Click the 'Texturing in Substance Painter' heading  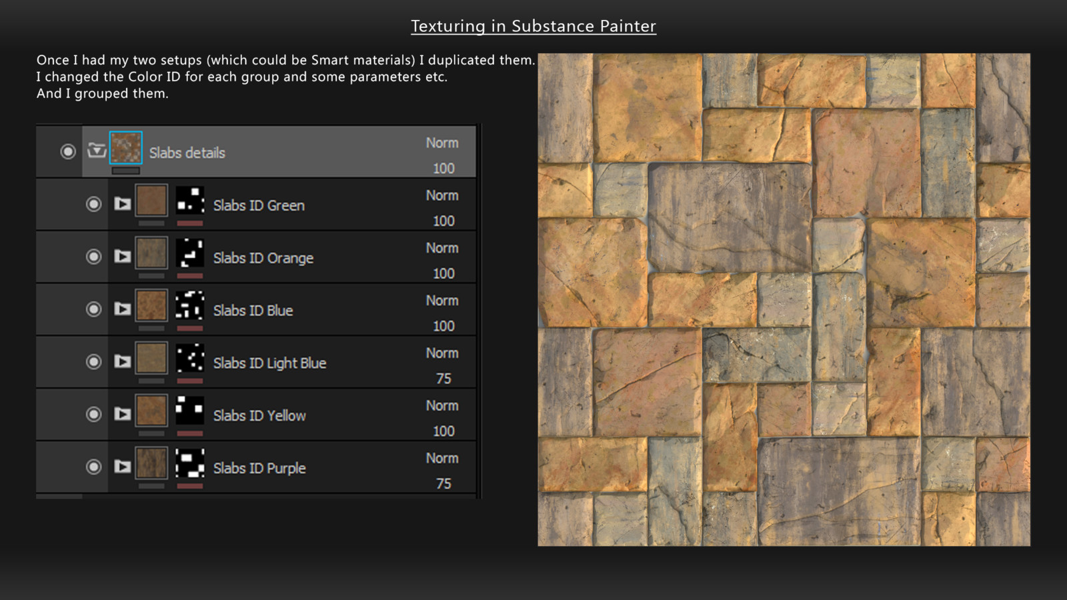point(533,26)
